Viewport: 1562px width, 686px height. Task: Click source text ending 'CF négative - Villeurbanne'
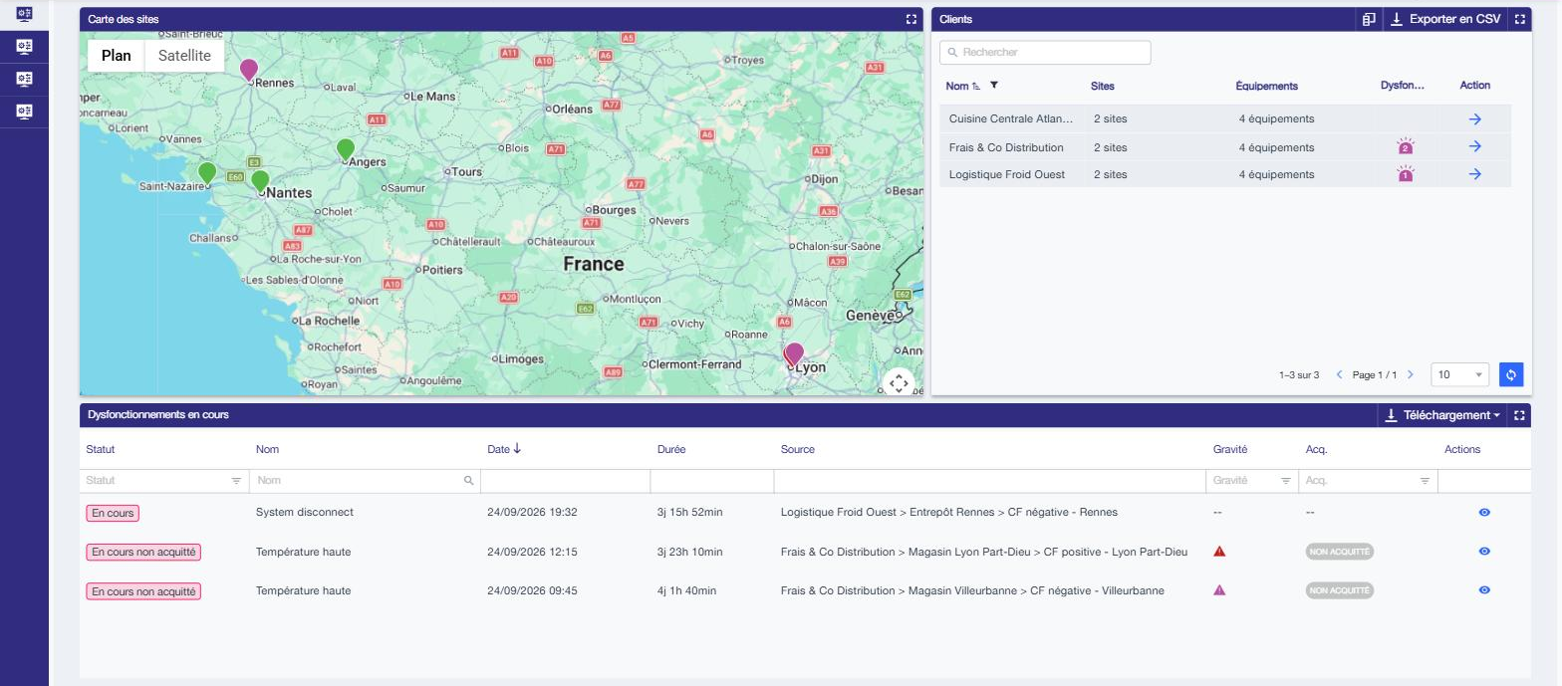pos(972,590)
